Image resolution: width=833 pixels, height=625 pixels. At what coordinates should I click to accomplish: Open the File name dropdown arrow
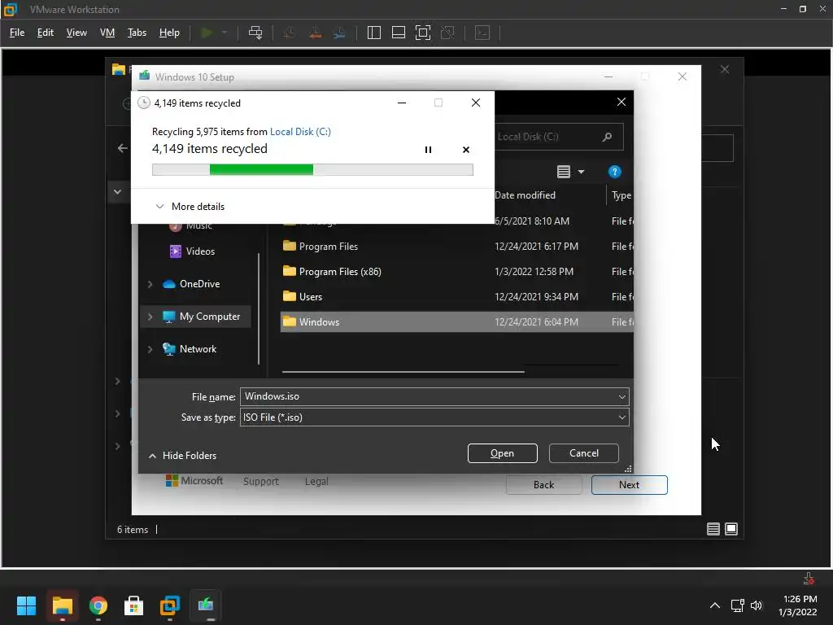pyautogui.click(x=622, y=396)
